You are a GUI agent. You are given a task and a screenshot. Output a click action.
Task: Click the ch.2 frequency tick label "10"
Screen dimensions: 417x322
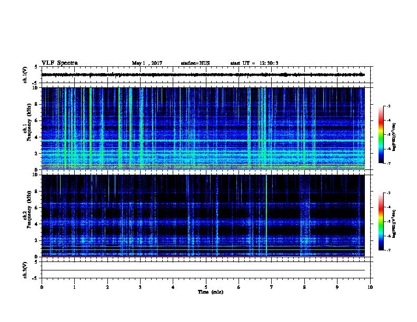pyautogui.click(x=35, y=175)
